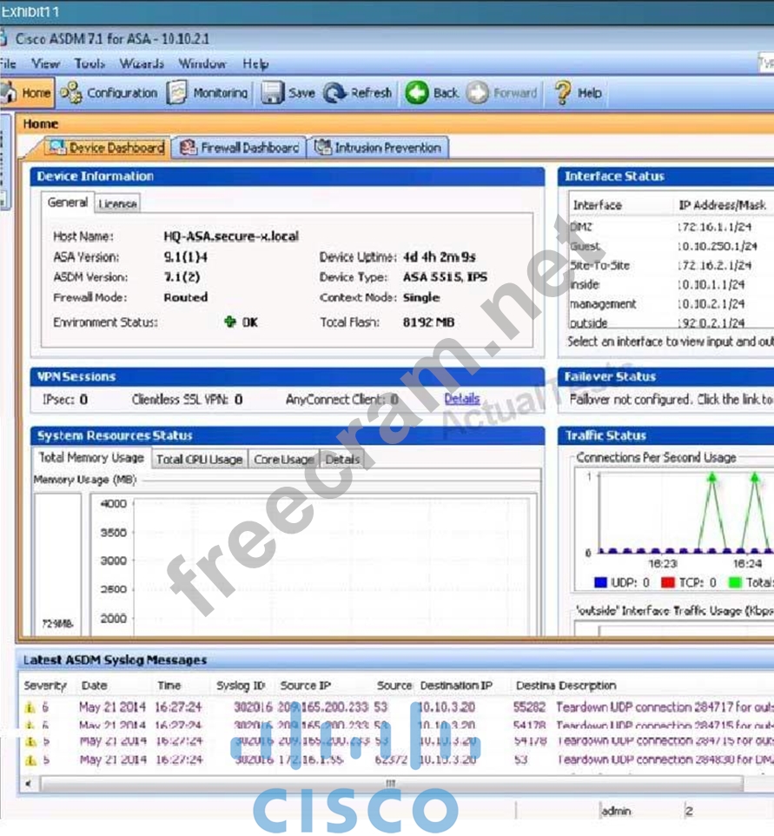Click the Refresh toolbar icon
774x836 pixels.
click(x=335, y=93)
